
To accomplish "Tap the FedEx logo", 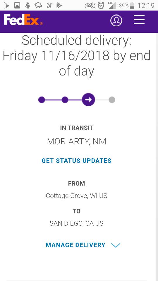I will (x=23, y=20).
